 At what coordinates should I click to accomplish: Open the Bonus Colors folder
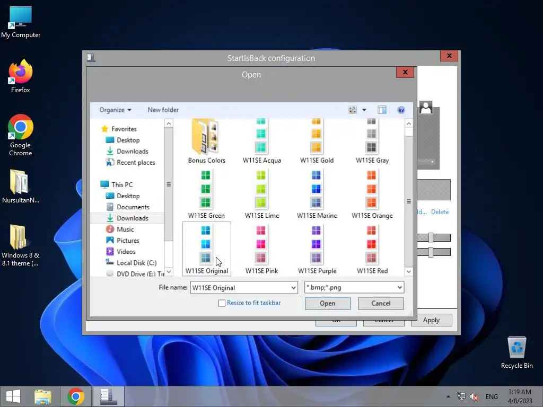pyautogui.click(x=207, y=141)
